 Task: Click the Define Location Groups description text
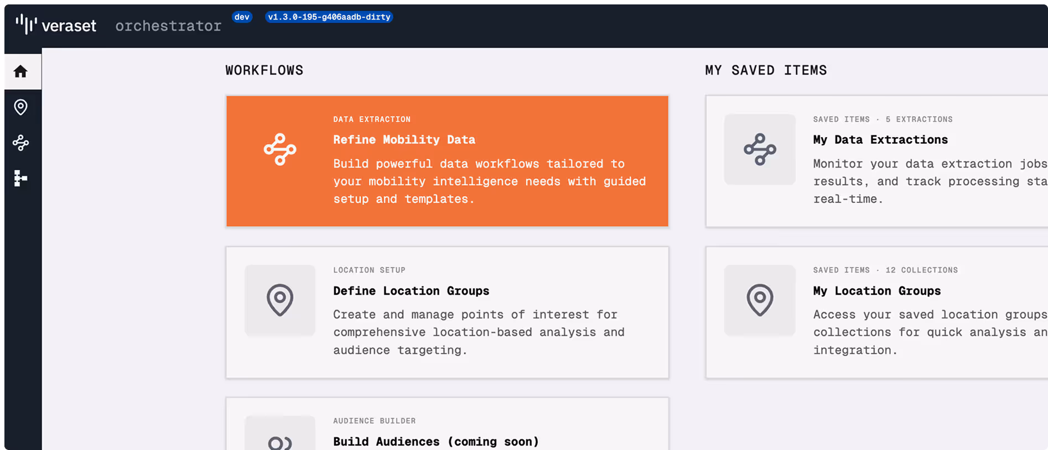(x=479, y=332)
